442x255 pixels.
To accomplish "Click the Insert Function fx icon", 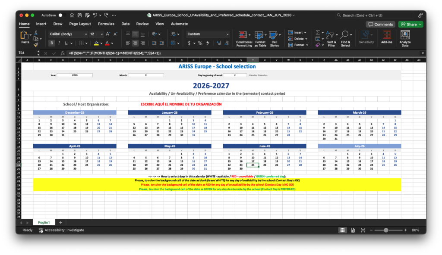I will tap(63, 53).
